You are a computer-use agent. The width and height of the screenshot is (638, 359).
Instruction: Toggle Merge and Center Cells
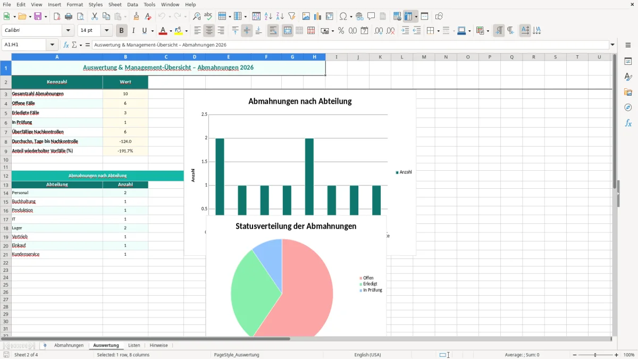pos(288,31)
